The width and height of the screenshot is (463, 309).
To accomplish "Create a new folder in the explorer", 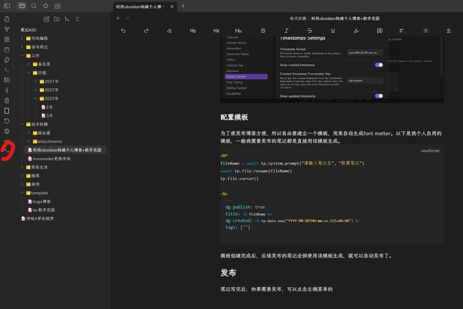I will (57, 19).
